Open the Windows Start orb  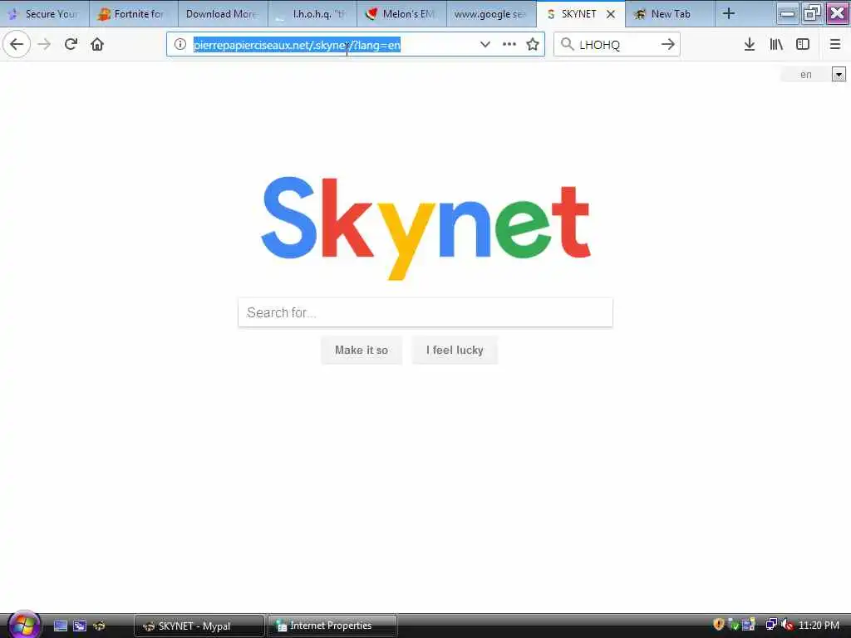pos(23,625)
